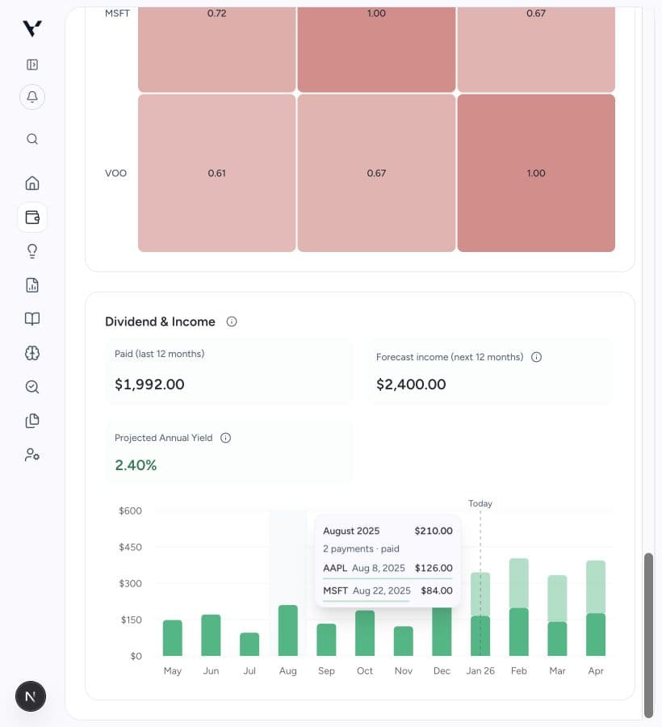662x727 pixels.
Task: Show info for Projected Annual Yield
Action: [x=225, y=438]
